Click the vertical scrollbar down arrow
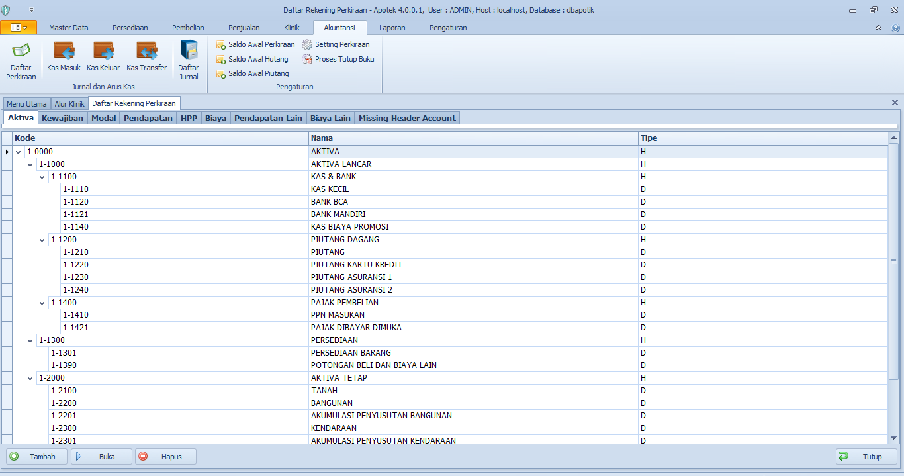The width and height of the screenshot is (904, 476). pyautogui.click(x=893, y=438)
